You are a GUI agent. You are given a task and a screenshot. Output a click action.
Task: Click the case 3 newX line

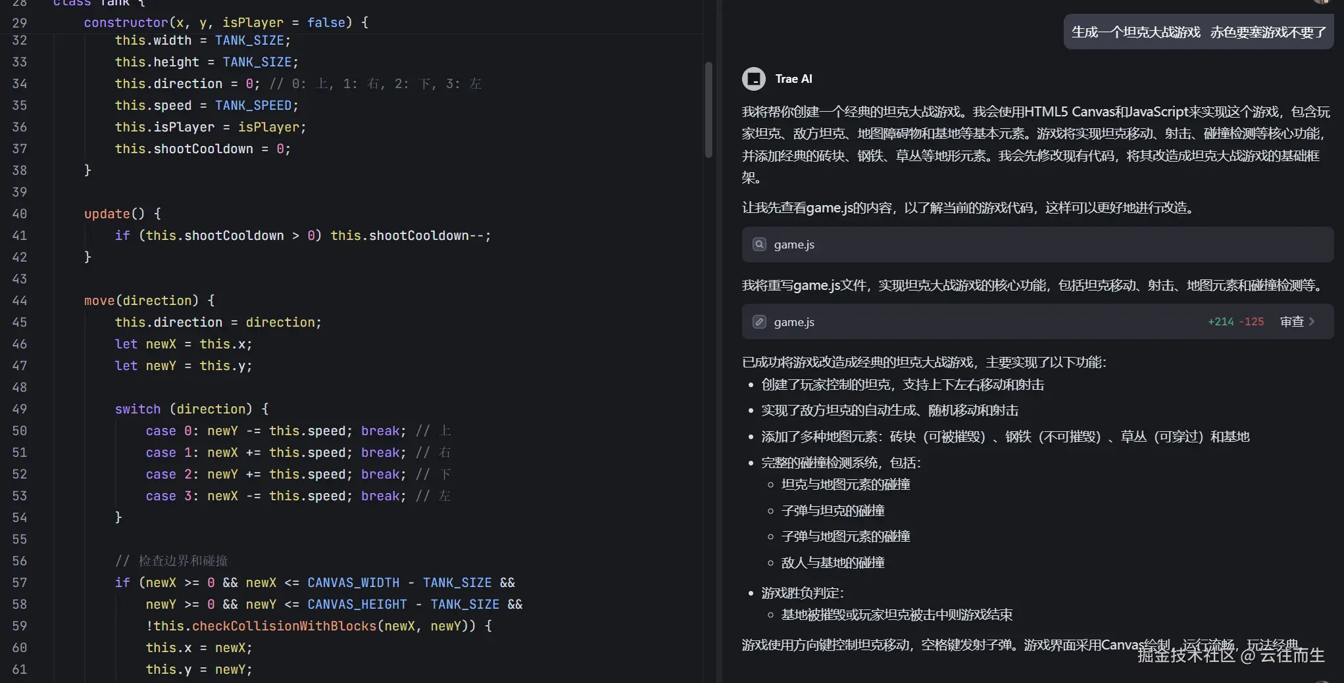point(298,496)
